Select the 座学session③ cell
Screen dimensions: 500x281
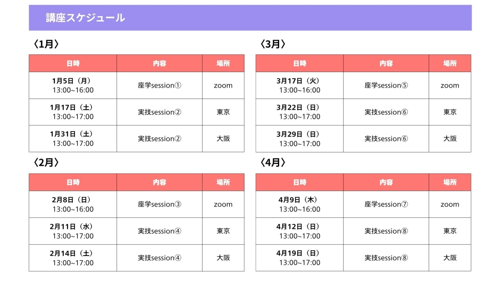160,204
